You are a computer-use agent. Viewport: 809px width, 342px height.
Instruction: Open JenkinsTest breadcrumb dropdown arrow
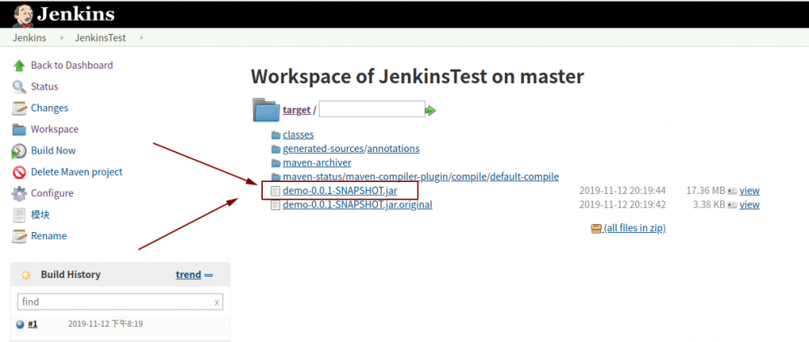142,38
